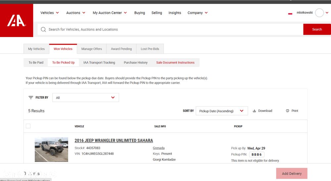This screenshot has width=331, height=181.
Task: Switch to My Vehicles tab
Action: 36,49
